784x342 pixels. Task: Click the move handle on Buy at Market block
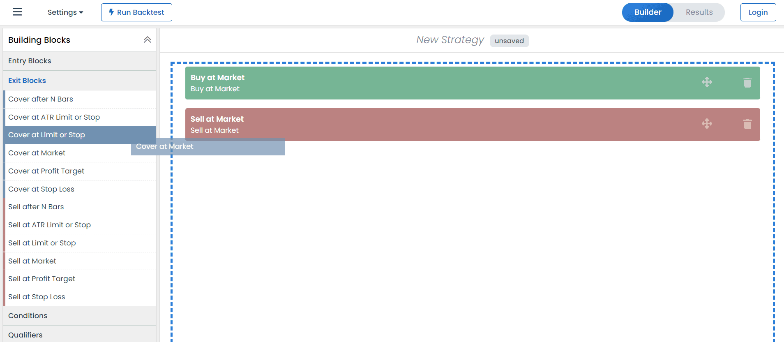tap(707, 82)
